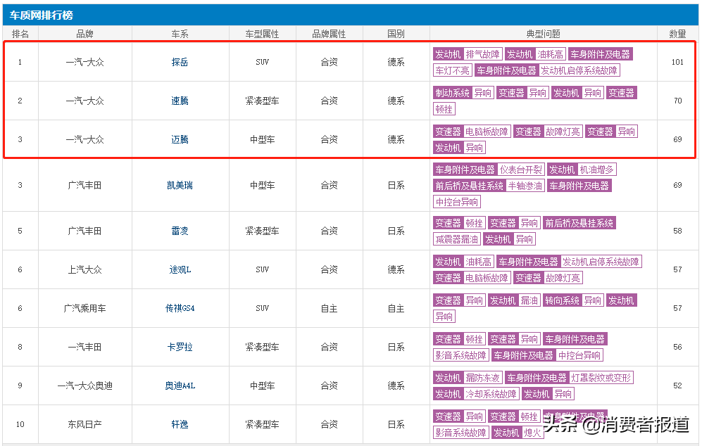Click the 灯罩裂纹或变形 issue tag
The width and height of the screenshot is (702, 446).
[601, 378]
